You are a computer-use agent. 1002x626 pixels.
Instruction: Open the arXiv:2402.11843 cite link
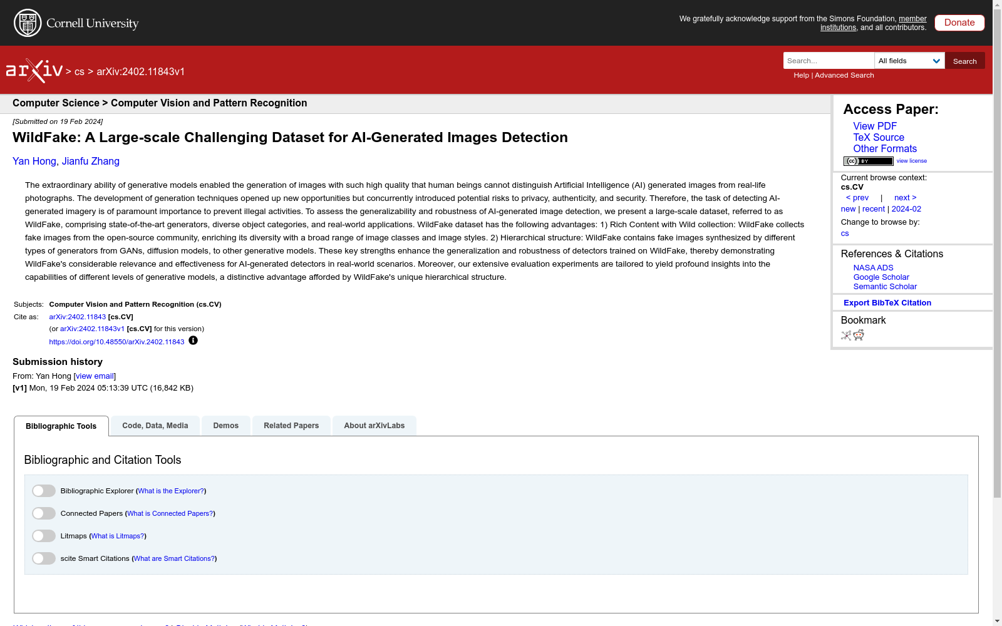(x=78, y=317)
